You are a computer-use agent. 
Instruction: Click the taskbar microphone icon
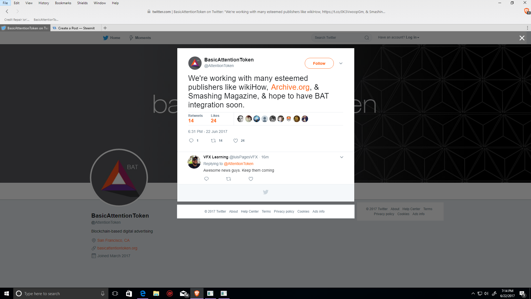(103, 293)
